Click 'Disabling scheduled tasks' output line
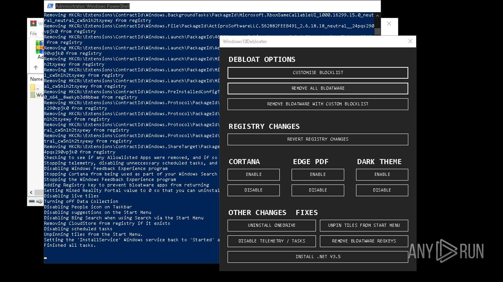The height and width of the screenshot is (282, 503). click(x=78, y=229)
